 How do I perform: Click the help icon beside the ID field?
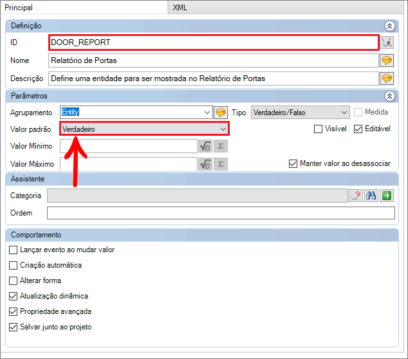coord(387,42)
